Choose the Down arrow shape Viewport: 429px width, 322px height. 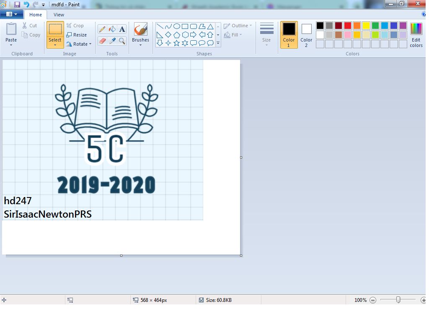160,43
